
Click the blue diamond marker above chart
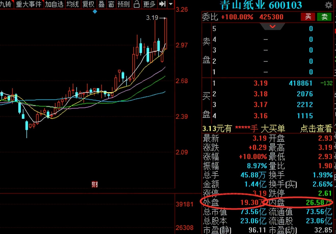pyautogui.click(x=95, y=11)
